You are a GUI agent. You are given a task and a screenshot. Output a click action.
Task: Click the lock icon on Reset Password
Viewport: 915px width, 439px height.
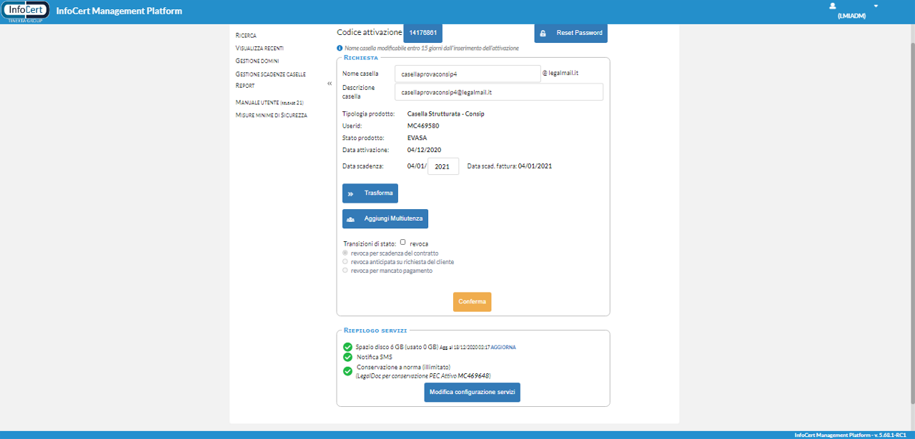point(543,34)
